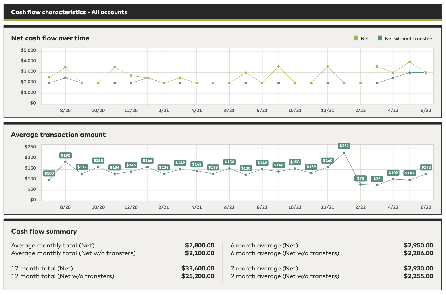The width and height of the screenshot is (446, 295).
Task: Select the $2,950.00 six month average value
Action: click(418, 245)
